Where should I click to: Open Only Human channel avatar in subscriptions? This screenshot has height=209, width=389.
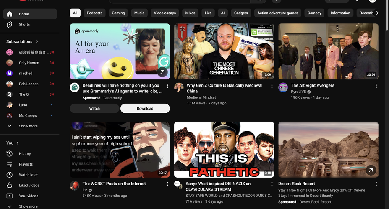point(9,63)
